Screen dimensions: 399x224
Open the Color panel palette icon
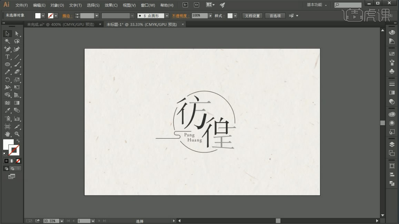[392, 32]
